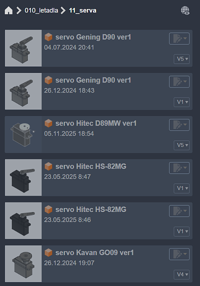This screenshot has width=200, height=286.
Task: Select the 11_serva breadcrumb item
Action: click(x=82, y=10)
